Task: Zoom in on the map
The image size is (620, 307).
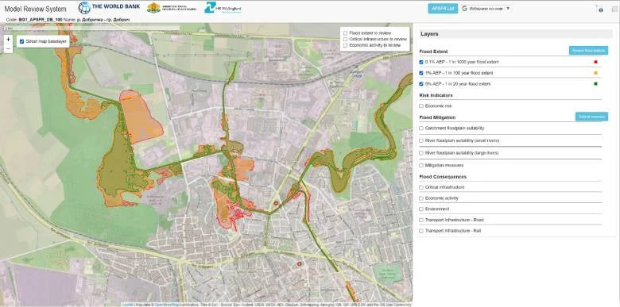Action: click(x=8, y=40)
